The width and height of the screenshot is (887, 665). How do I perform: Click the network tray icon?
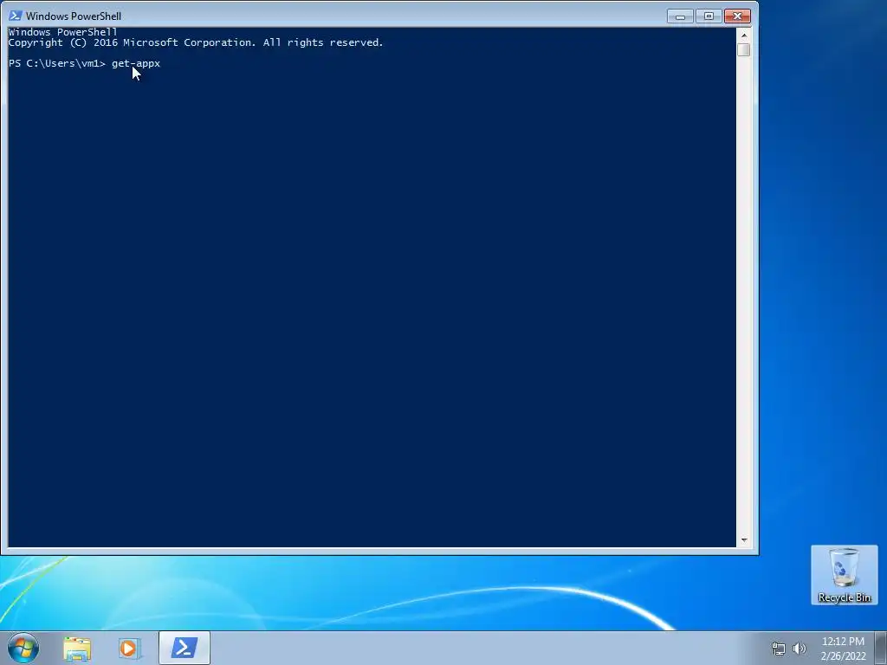779,649
